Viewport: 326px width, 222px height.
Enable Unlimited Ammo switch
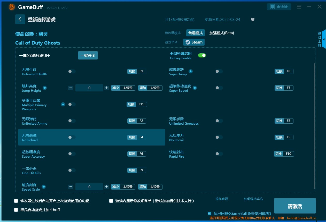(72, 121)
